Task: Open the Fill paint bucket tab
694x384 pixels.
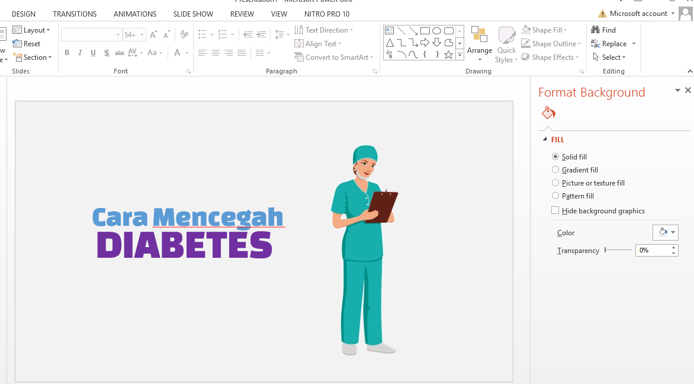Action: click(548, 113)
